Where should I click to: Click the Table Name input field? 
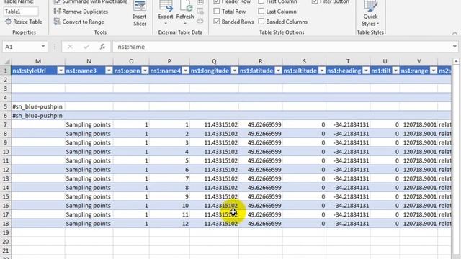[21, 12]
